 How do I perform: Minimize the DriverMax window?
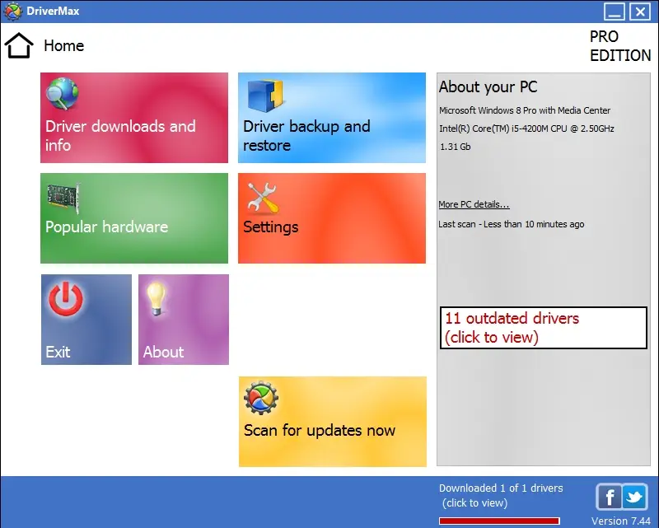tap(615, 12)
